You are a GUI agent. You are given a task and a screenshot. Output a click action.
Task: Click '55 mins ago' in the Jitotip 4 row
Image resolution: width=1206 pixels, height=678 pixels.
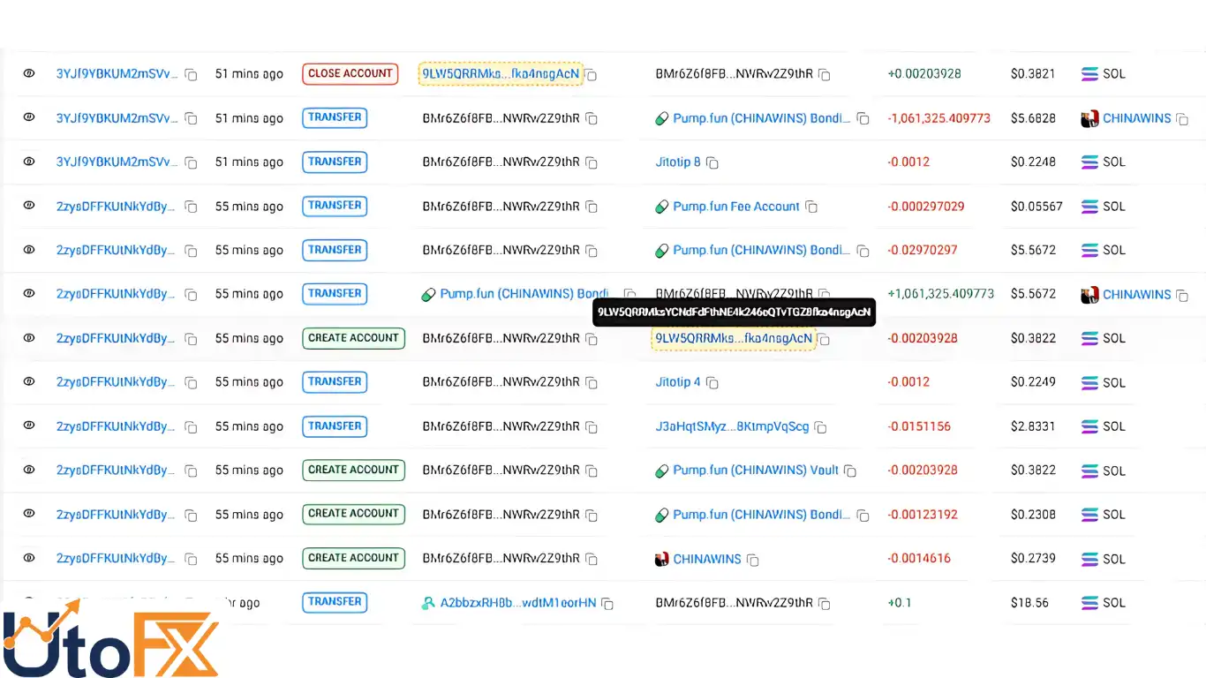pyautogui.click(x=249, y=382)
